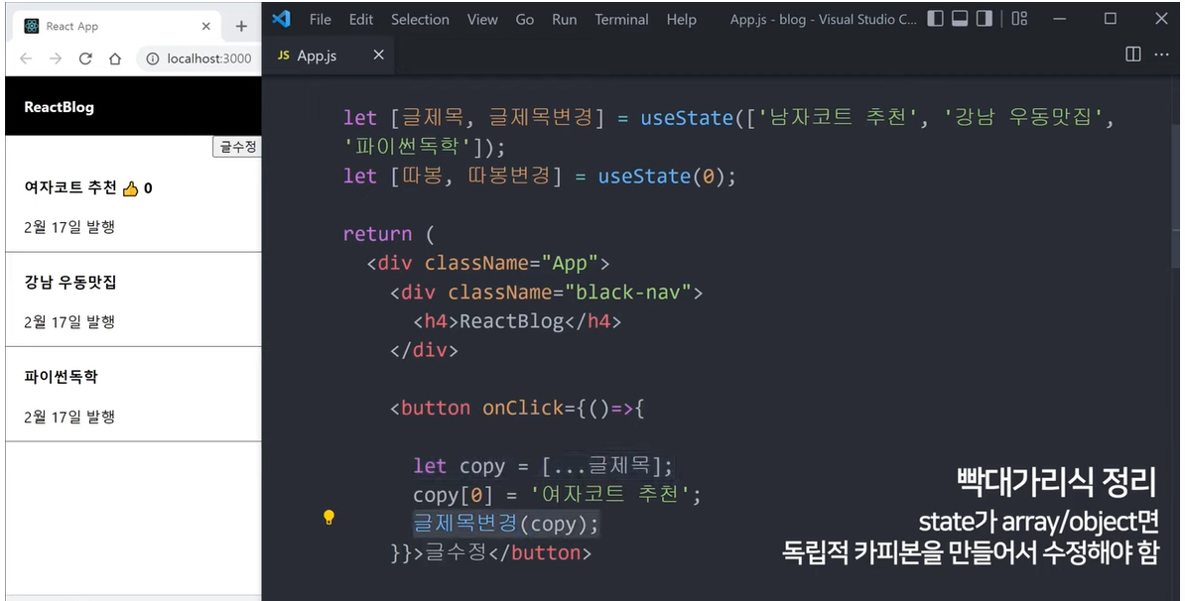Click the 글수정 button in the browser
Image resolution: width=1185 pixels, height=601 pixels.
237,147
